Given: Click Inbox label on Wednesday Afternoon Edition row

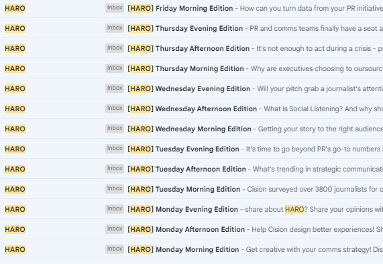Looking at the screenshot, I should 115,108.
